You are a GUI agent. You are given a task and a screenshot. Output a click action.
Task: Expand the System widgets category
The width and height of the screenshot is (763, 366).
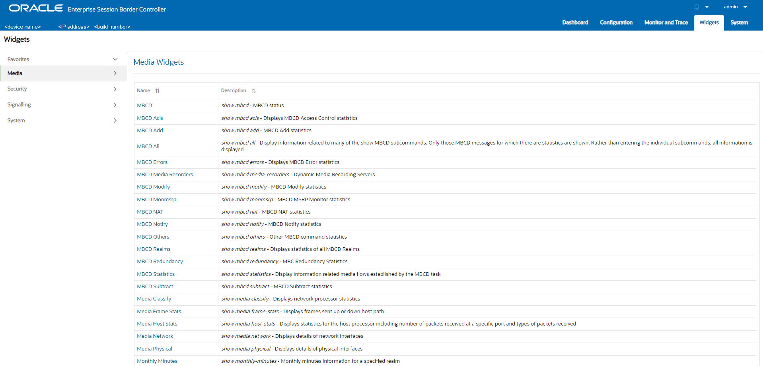(115, 120)
